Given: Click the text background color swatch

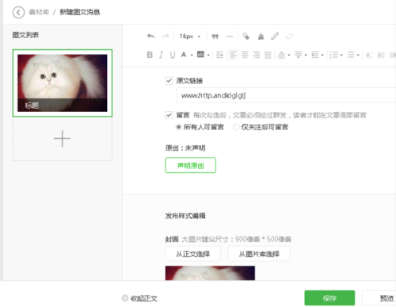Looking at the screenshot, I should pyautogui.click(x=200, y=55).
